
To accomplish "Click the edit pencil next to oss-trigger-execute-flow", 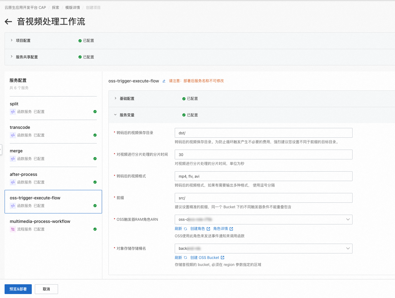I will coord(164,81).
